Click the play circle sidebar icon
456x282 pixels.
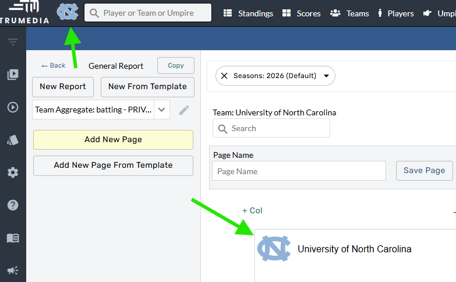[13, 107]
